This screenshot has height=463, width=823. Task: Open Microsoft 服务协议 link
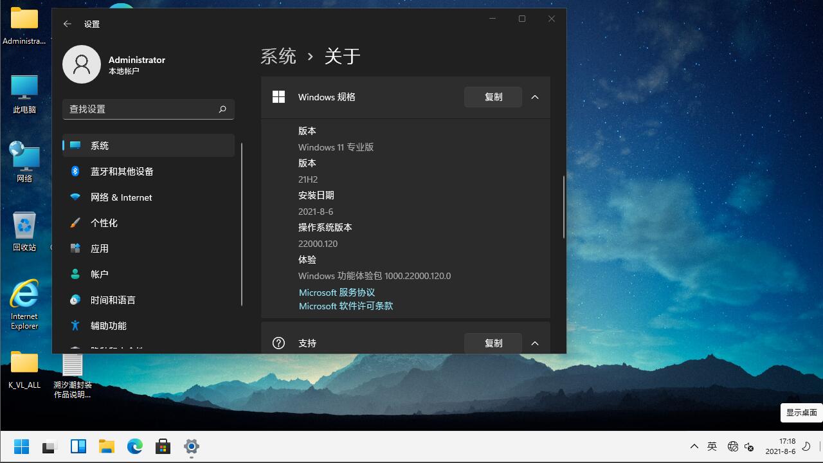(337, 293)
